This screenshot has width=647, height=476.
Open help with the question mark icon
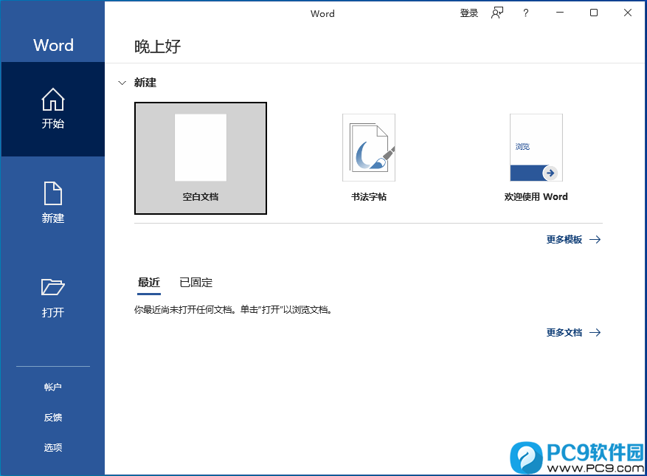[525, 13]
